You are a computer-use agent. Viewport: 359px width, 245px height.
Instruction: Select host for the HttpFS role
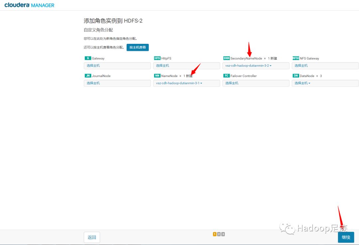click(186, 66)
